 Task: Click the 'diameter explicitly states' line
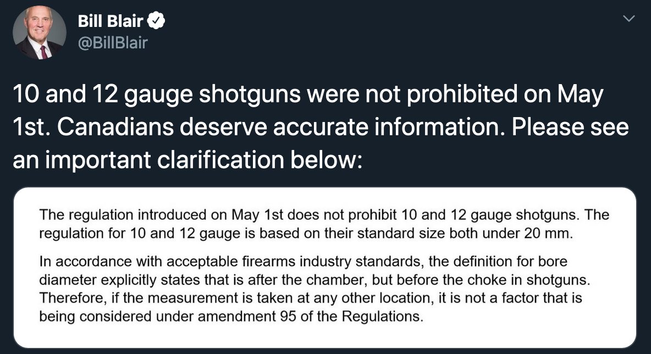coord(315,280)
